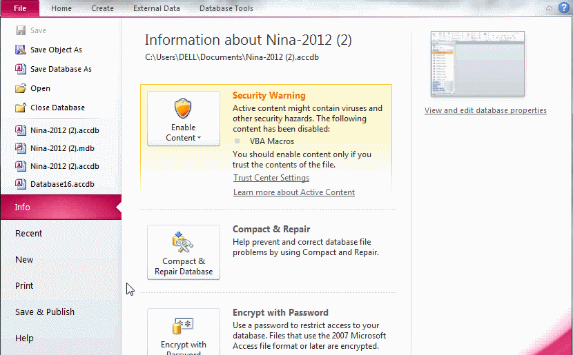
Task: Click the Enable Content shield icon
Action: (183, 108)
